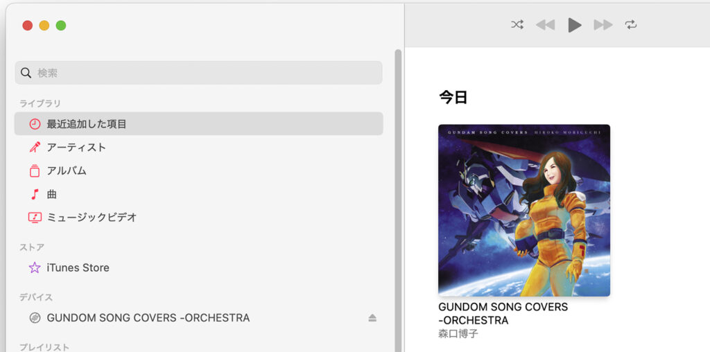Select 最近追加した項目 in the sidebar

[198, 123]
